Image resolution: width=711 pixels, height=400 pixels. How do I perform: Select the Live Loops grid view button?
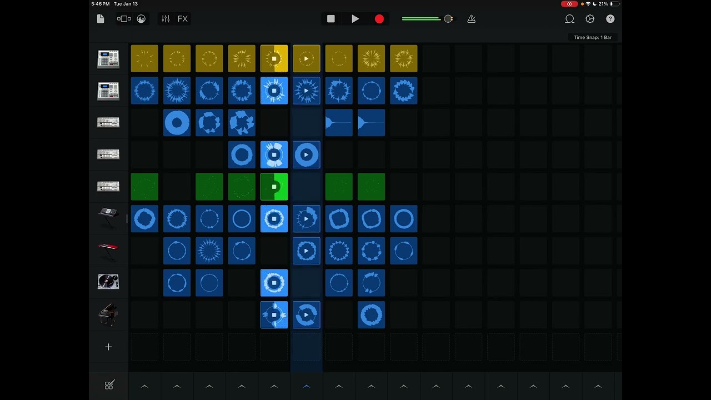[141, 19]
